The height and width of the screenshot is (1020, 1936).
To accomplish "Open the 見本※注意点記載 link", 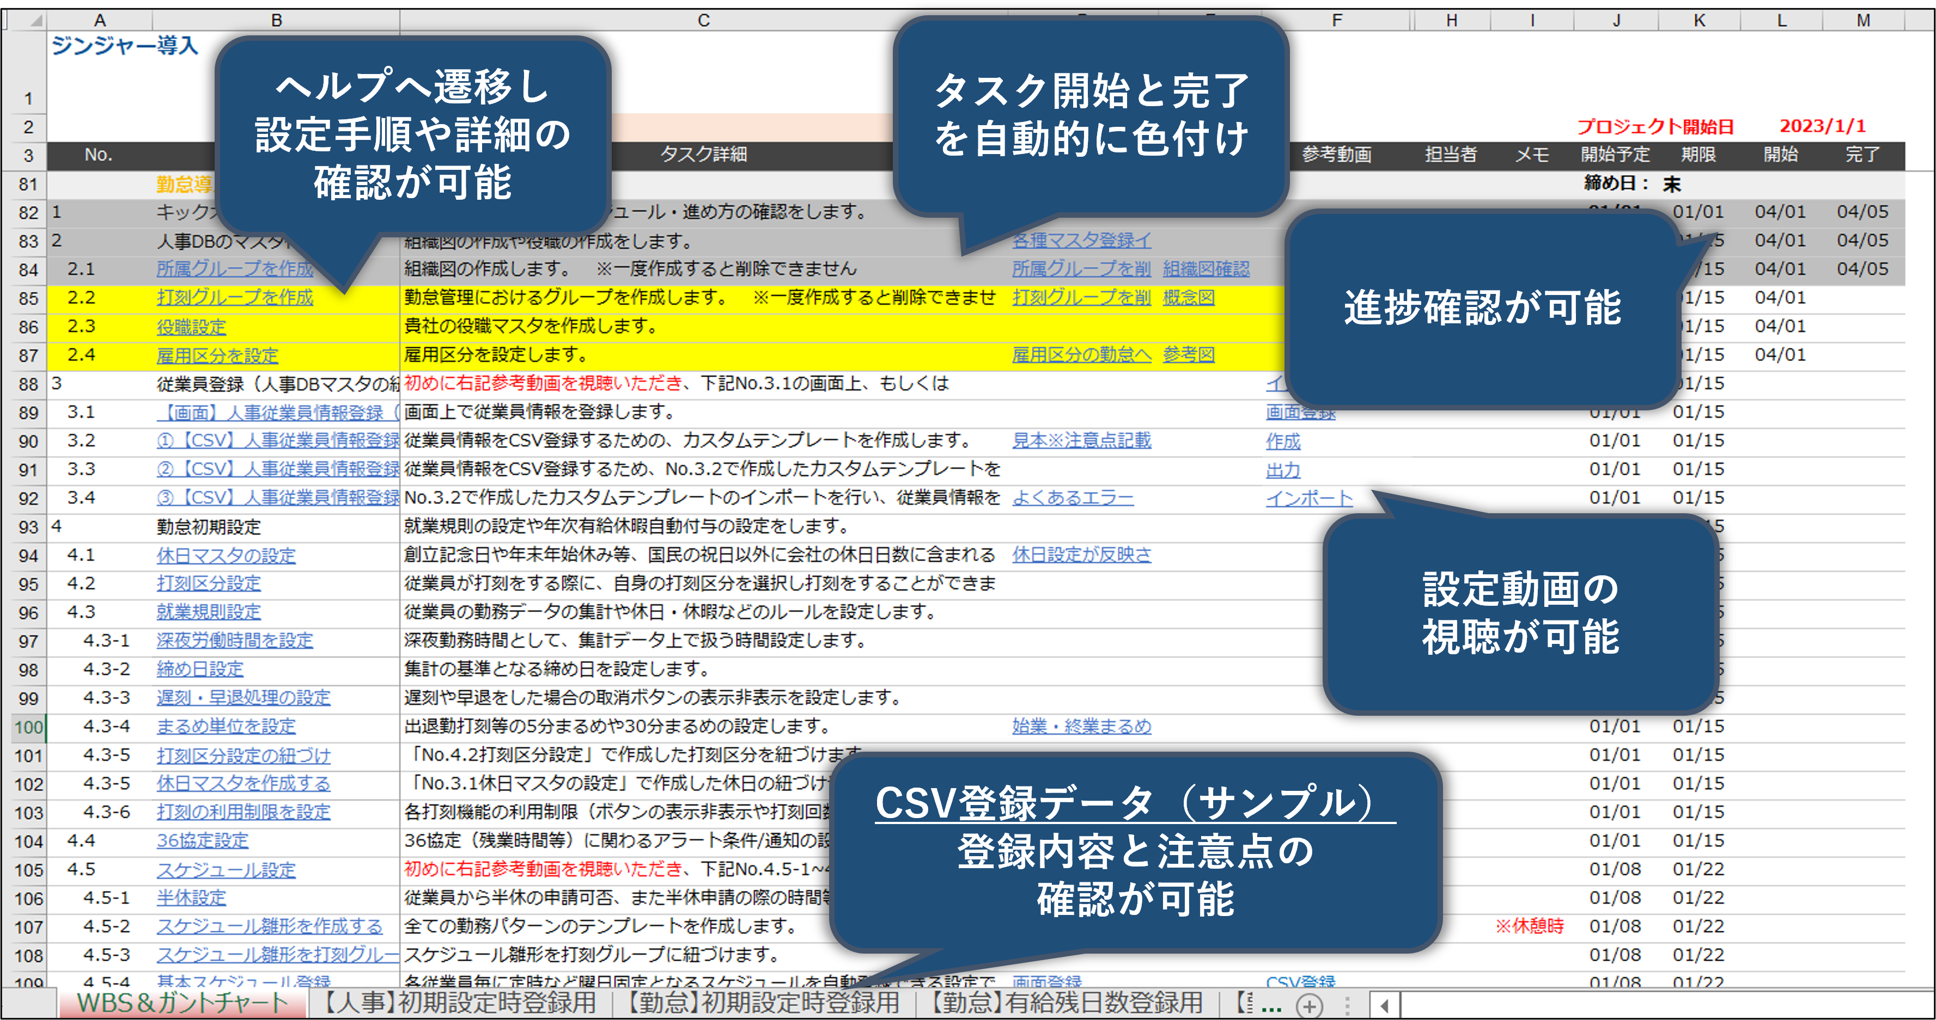I will 1081,441.
